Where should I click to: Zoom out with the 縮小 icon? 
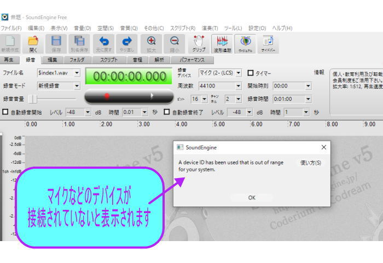[x=174, y=43]
